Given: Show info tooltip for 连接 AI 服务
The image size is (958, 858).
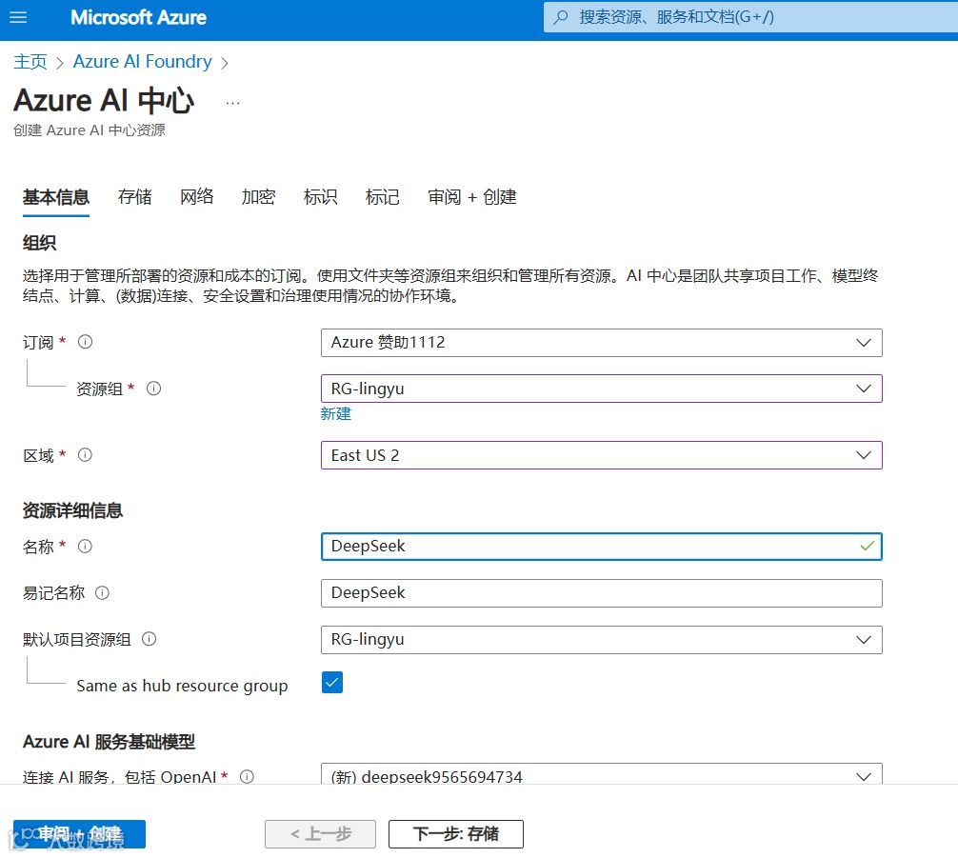Looking at the screenshot, I should [247, 776].
